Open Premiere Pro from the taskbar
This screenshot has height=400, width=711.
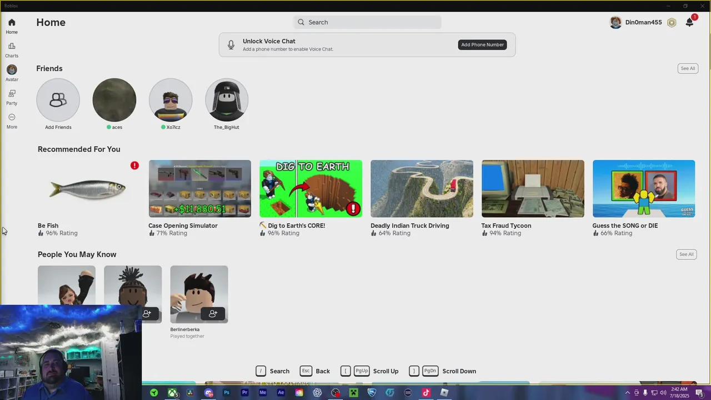[244, 393]
